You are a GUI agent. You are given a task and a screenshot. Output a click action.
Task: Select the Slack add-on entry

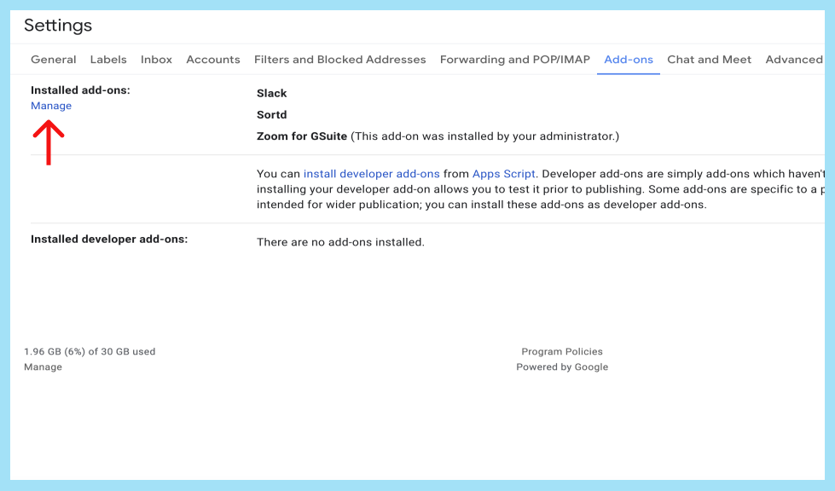pyautogui.click(x=271, y=93)
